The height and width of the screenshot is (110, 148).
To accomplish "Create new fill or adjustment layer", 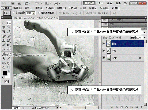I will pos(127,107).
